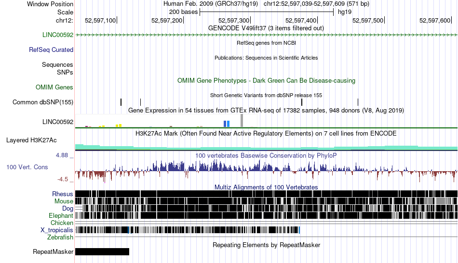Click the blue GTEx expression bars

point(227,124)
